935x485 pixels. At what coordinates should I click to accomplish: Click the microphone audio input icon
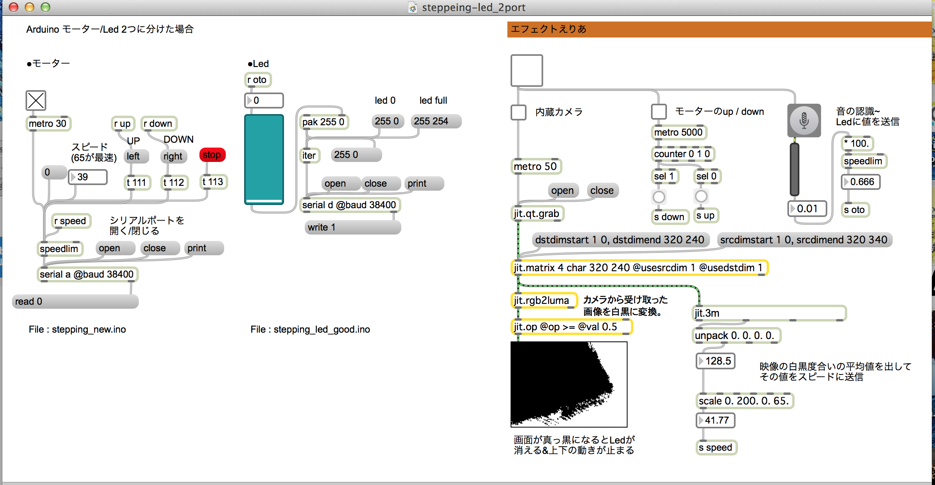click(804, 120)
